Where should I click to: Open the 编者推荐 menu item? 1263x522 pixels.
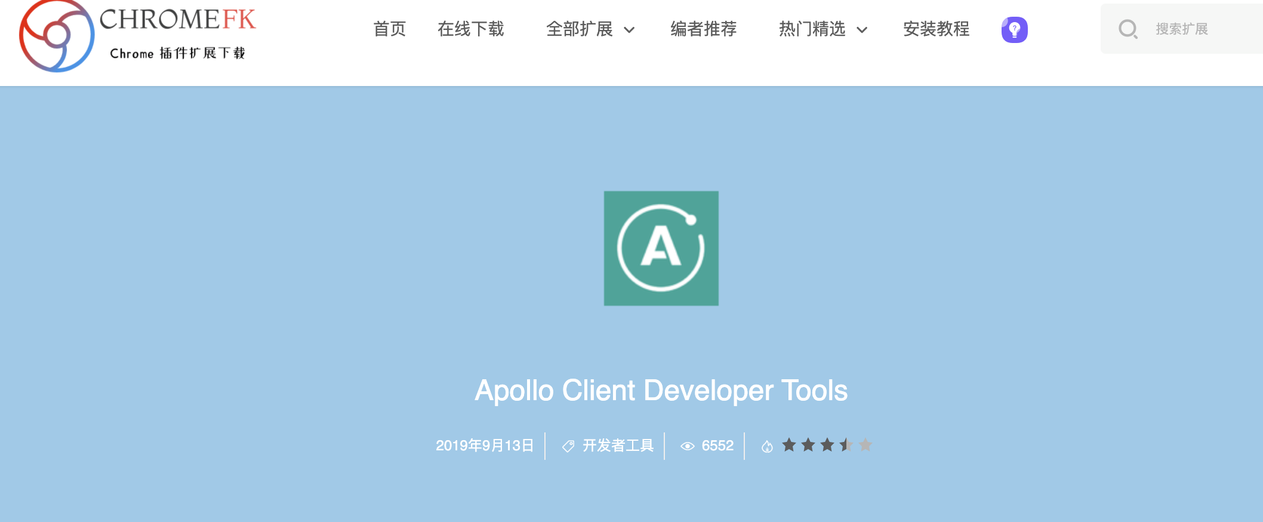point(704,29)
